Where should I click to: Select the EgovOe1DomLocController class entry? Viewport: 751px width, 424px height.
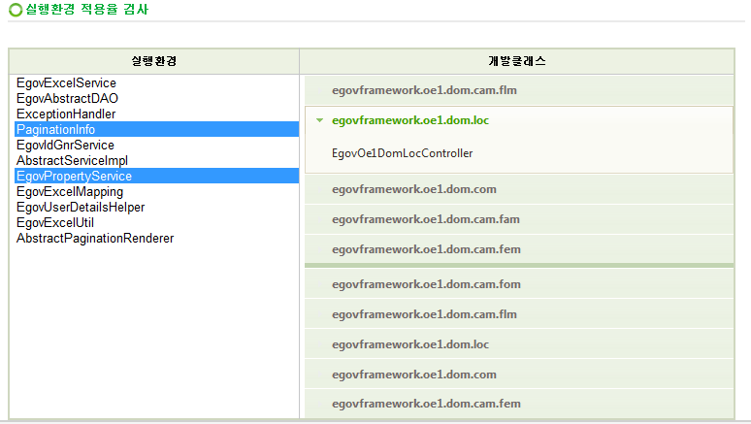pyautogui.click(x=402, y=153)
